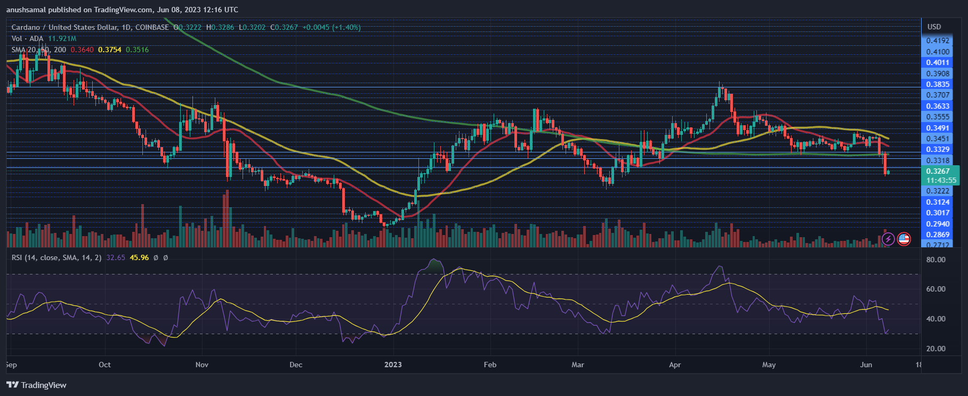Click the 2023 label on time axis
The width and height of the screenshot is (968, 396).
(x=393, y=365)
